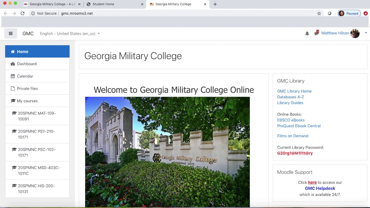370x208 pixels.
Task: Open the 20SPMNC PSY-210-10171 course
Action: pos(37,134)
